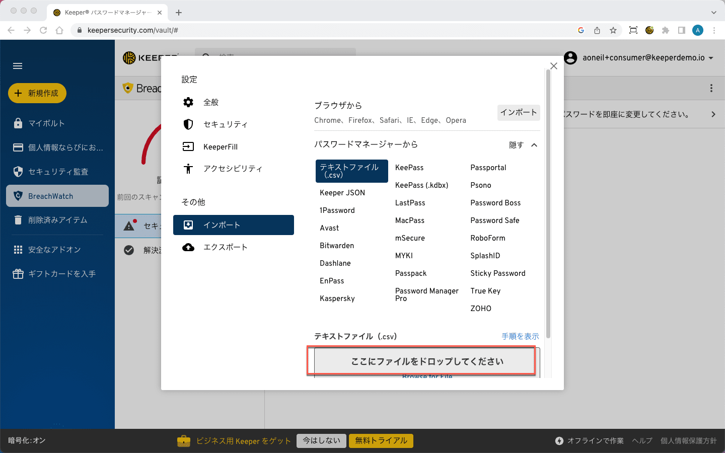725x453 pixels.
Task: Bookmark this page with star icon
Action: point(613,30)
